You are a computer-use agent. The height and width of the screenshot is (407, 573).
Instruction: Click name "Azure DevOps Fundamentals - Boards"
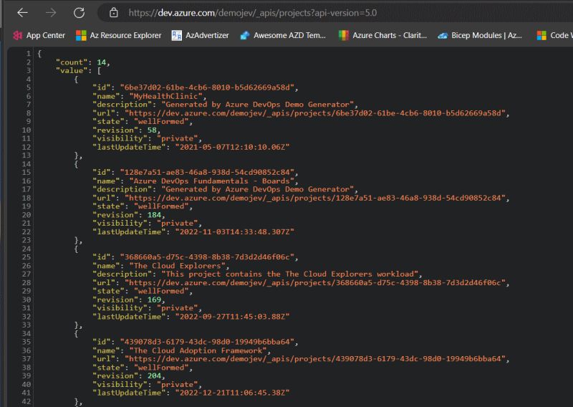(212, 181)
